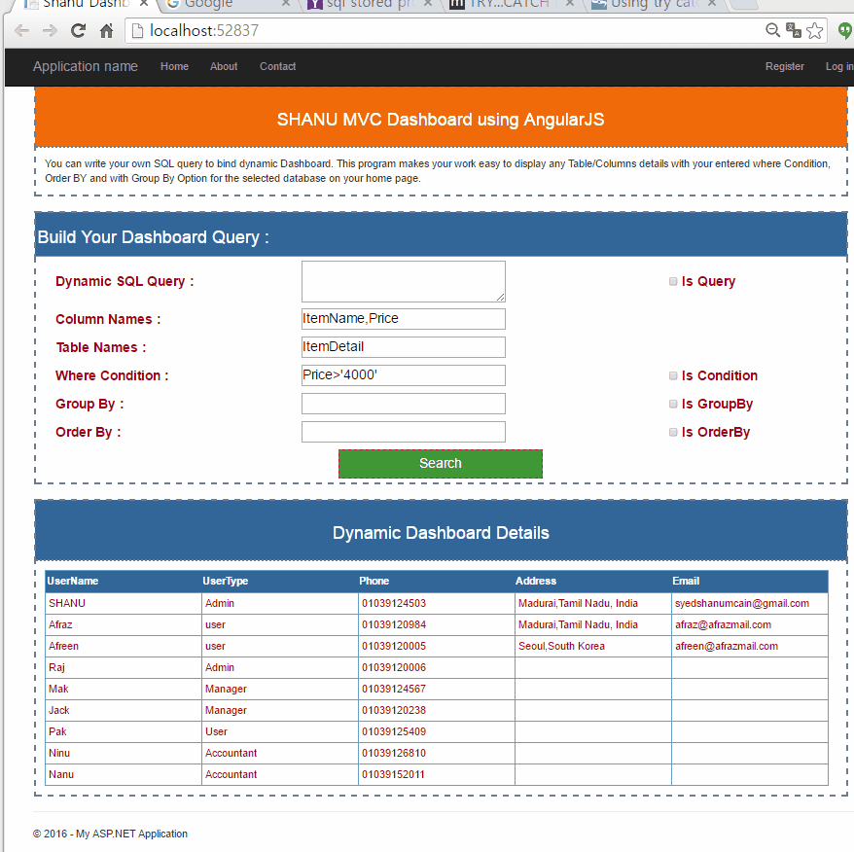Switch to the Using try catch tab
Screen dimensions: 854x852
pos(654,4)
